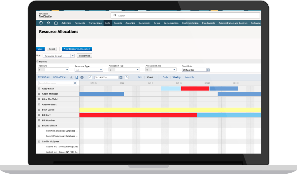Click the download icon in chart toolbar
Image resolution: width=297 pixels, height=174 pixels.
pyautogui.click(x=72, y=77)
